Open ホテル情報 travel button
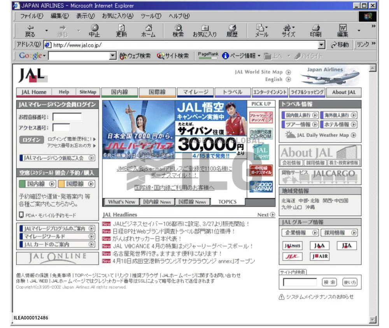The image size is (389, 328). pos(339,124)
